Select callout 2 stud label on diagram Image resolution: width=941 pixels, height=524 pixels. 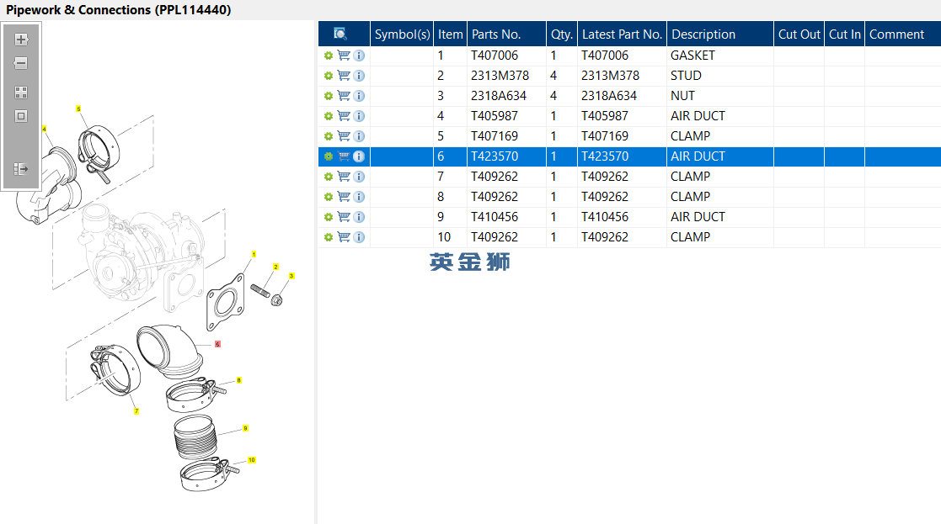[x=275, y=267]
